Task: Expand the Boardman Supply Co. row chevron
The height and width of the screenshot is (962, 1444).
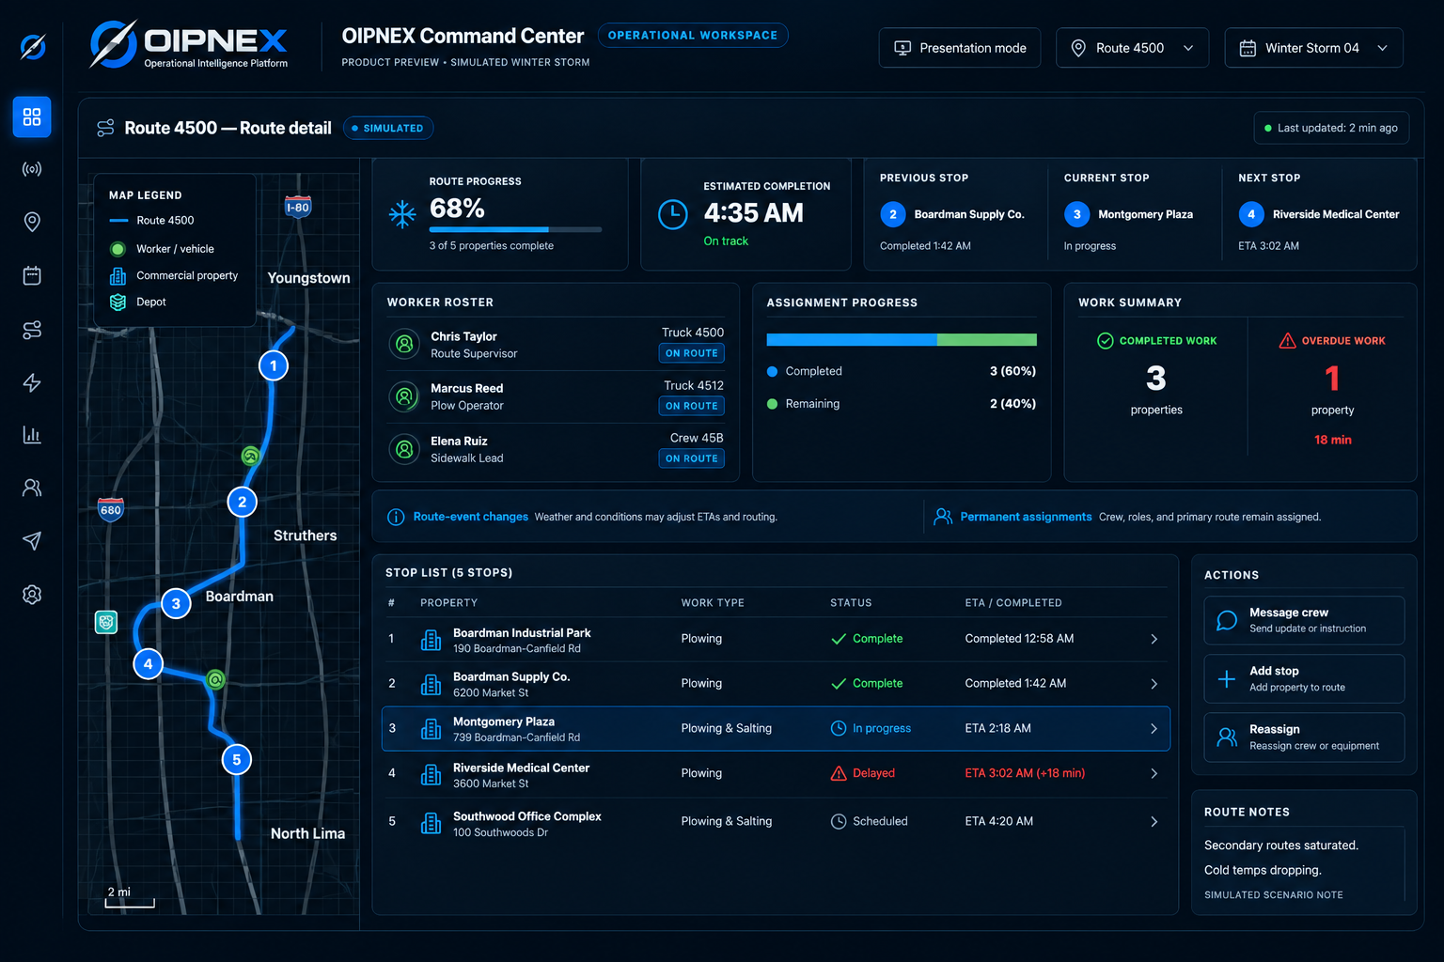Action: coord(1154,684)
